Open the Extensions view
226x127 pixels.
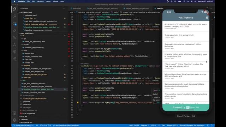(x=14, y=38)
